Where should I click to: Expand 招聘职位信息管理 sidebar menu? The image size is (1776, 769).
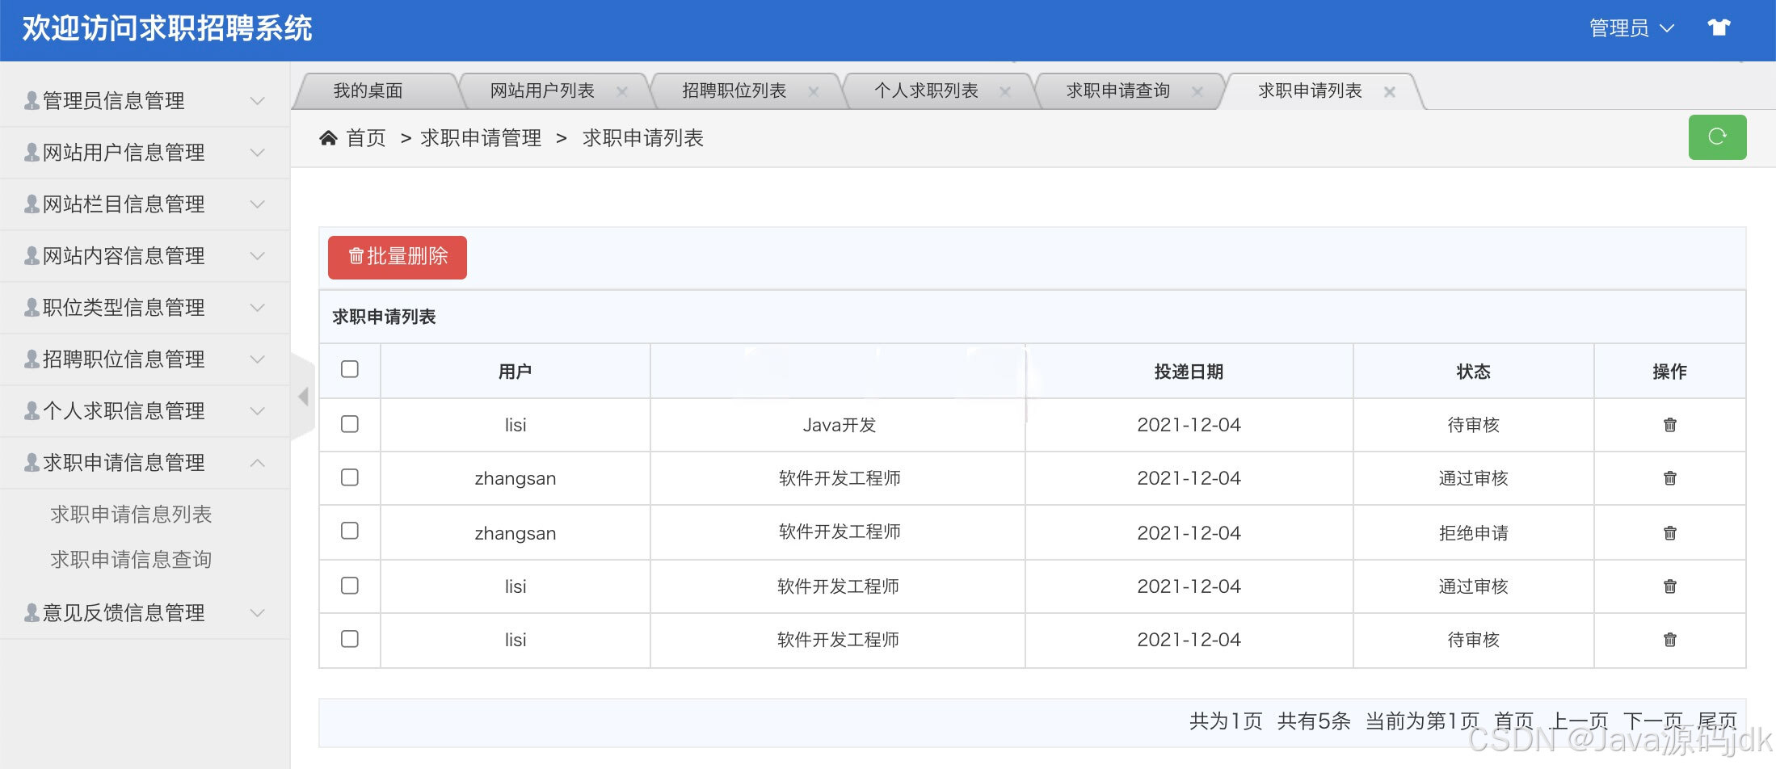coord(145,359)
